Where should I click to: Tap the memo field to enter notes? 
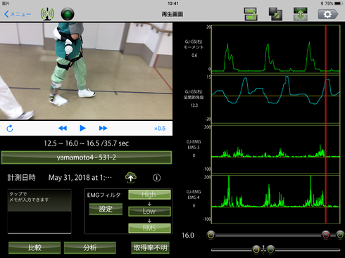point(39,211)
